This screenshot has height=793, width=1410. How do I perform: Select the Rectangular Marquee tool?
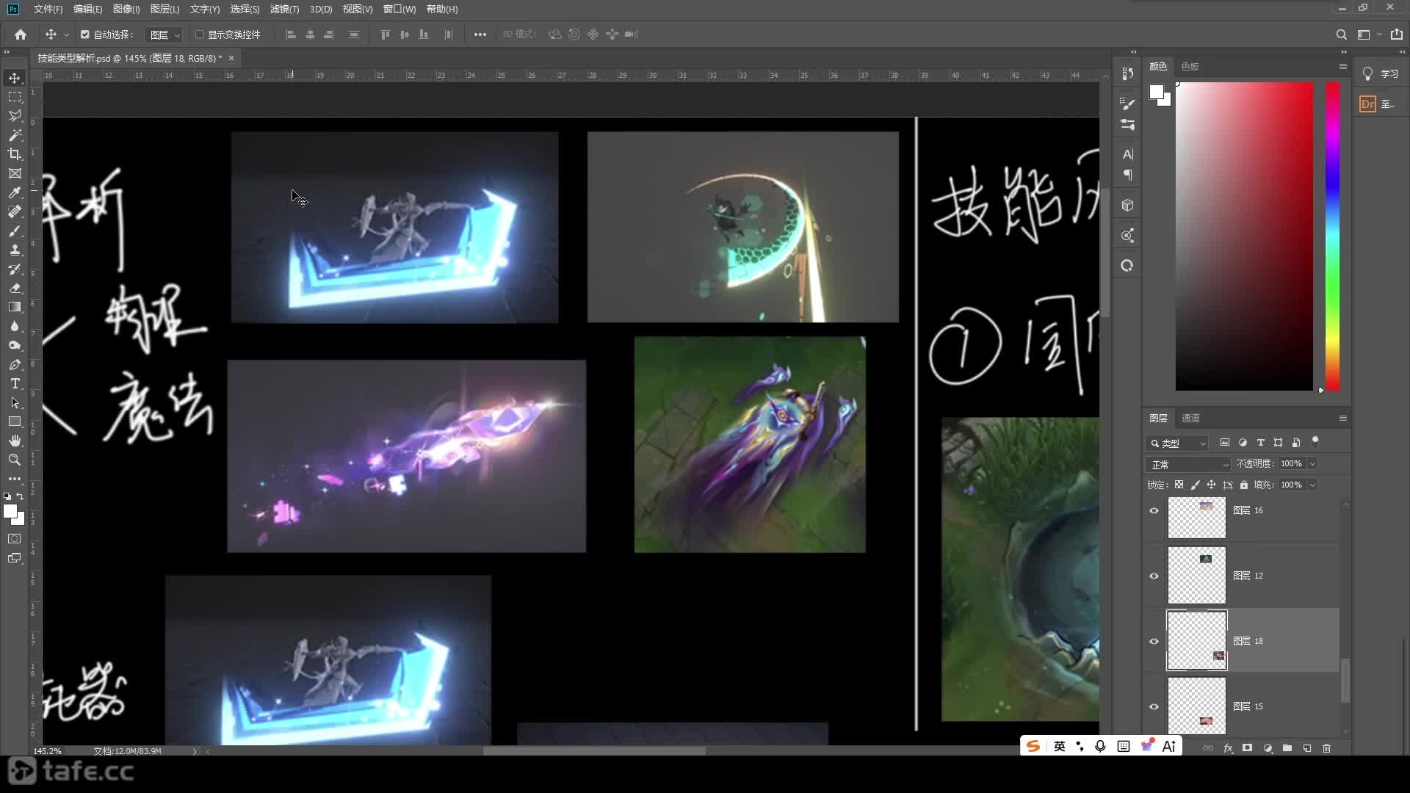coord(15,97)
